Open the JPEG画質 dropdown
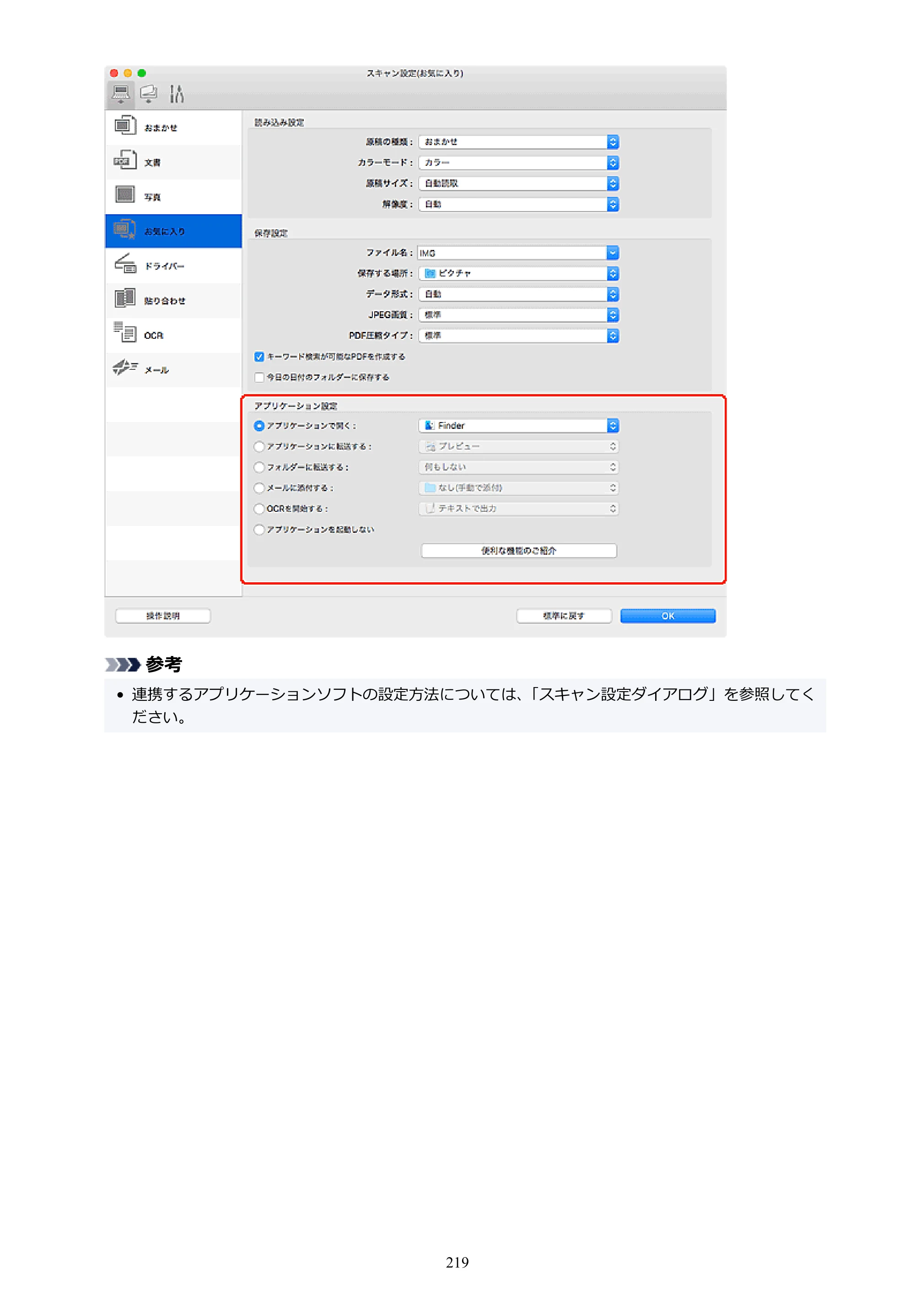Image resolution: width=915 pixels, height=1295 pixels. coord(519,315)
